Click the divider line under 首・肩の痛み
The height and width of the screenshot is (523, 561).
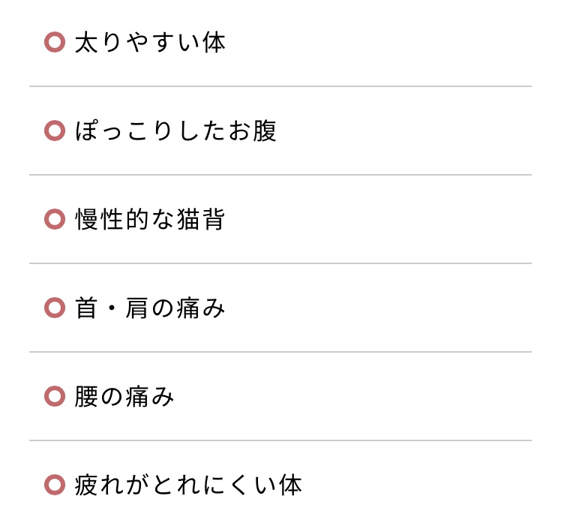pyautogui.click(x=280, y=351)
